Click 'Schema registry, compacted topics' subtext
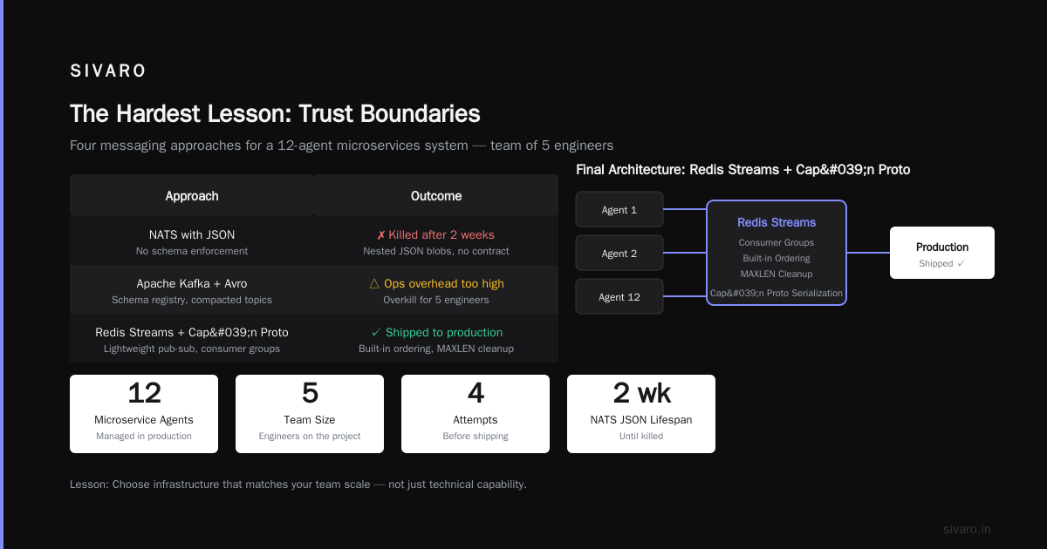Image resolution: width=1047 pixels, height=549 pixels. [192, 300]
